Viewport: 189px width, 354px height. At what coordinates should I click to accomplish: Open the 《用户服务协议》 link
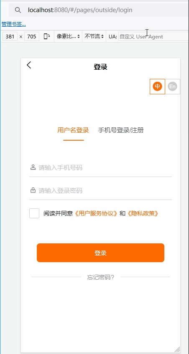click(x=96, y=213)
